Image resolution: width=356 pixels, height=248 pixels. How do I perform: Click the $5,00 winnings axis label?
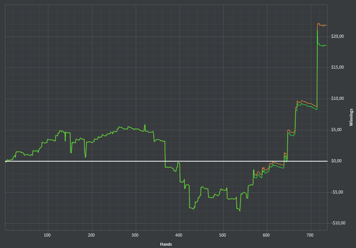pyautogui.click(x=337, y=130)
